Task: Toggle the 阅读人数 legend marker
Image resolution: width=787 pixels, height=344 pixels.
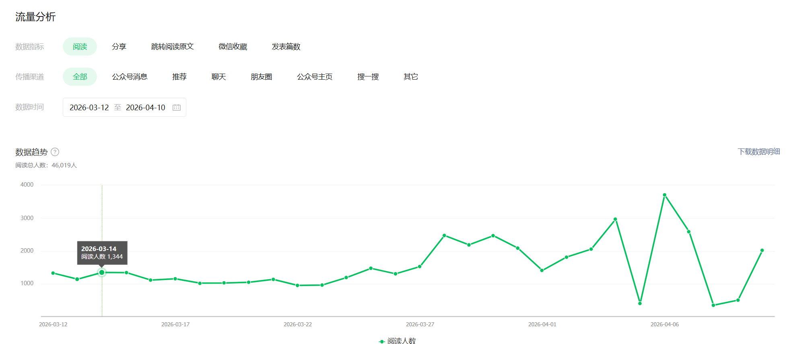Action: 382,341
